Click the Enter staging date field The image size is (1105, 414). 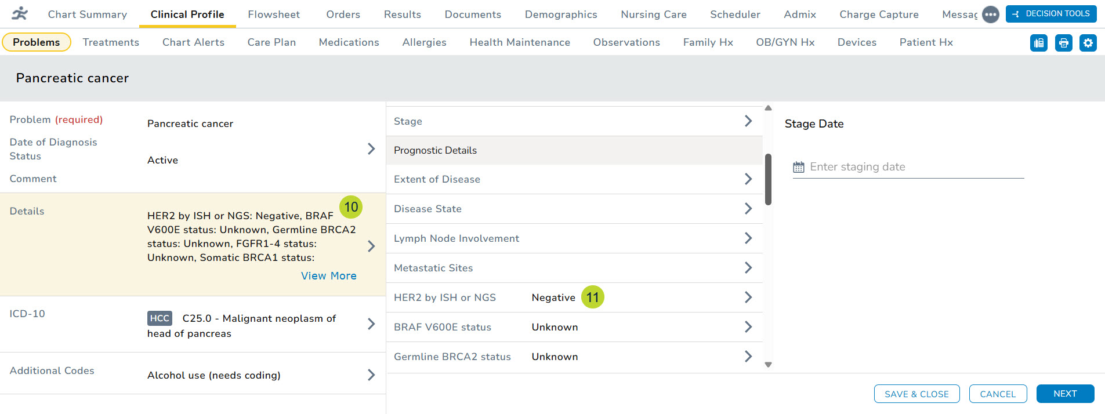[914, 167]
